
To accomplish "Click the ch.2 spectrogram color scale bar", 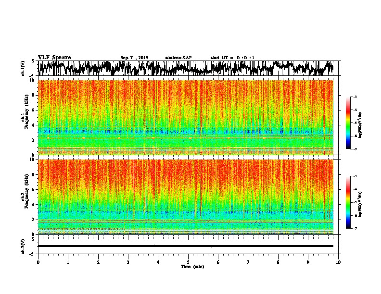I will pos(348,202).
